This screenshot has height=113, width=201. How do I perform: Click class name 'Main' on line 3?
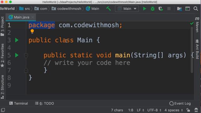[85, 40]
